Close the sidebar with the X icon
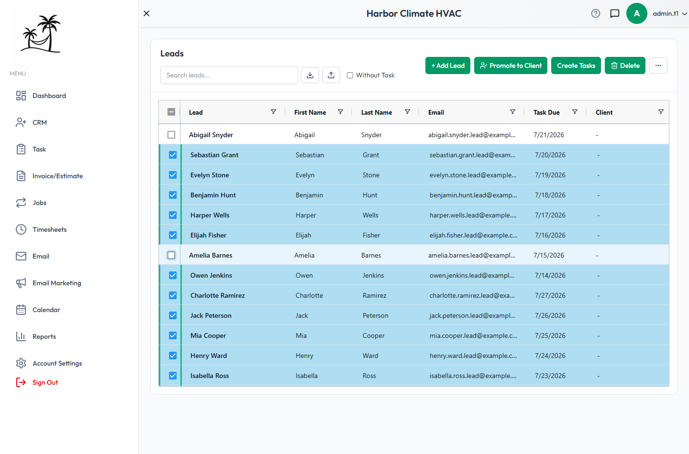This screenshot has height=454, width=689. pos(146,13)
